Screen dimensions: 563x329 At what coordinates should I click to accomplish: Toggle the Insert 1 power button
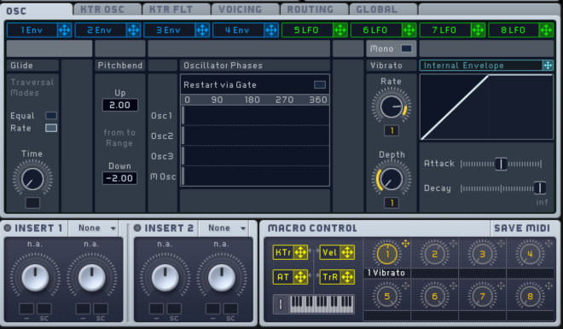click(x=8, y=228)
